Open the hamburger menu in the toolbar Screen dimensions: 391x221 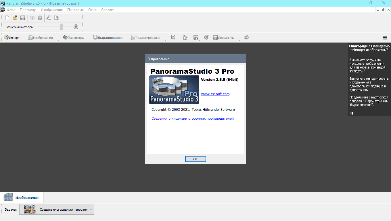385,38
